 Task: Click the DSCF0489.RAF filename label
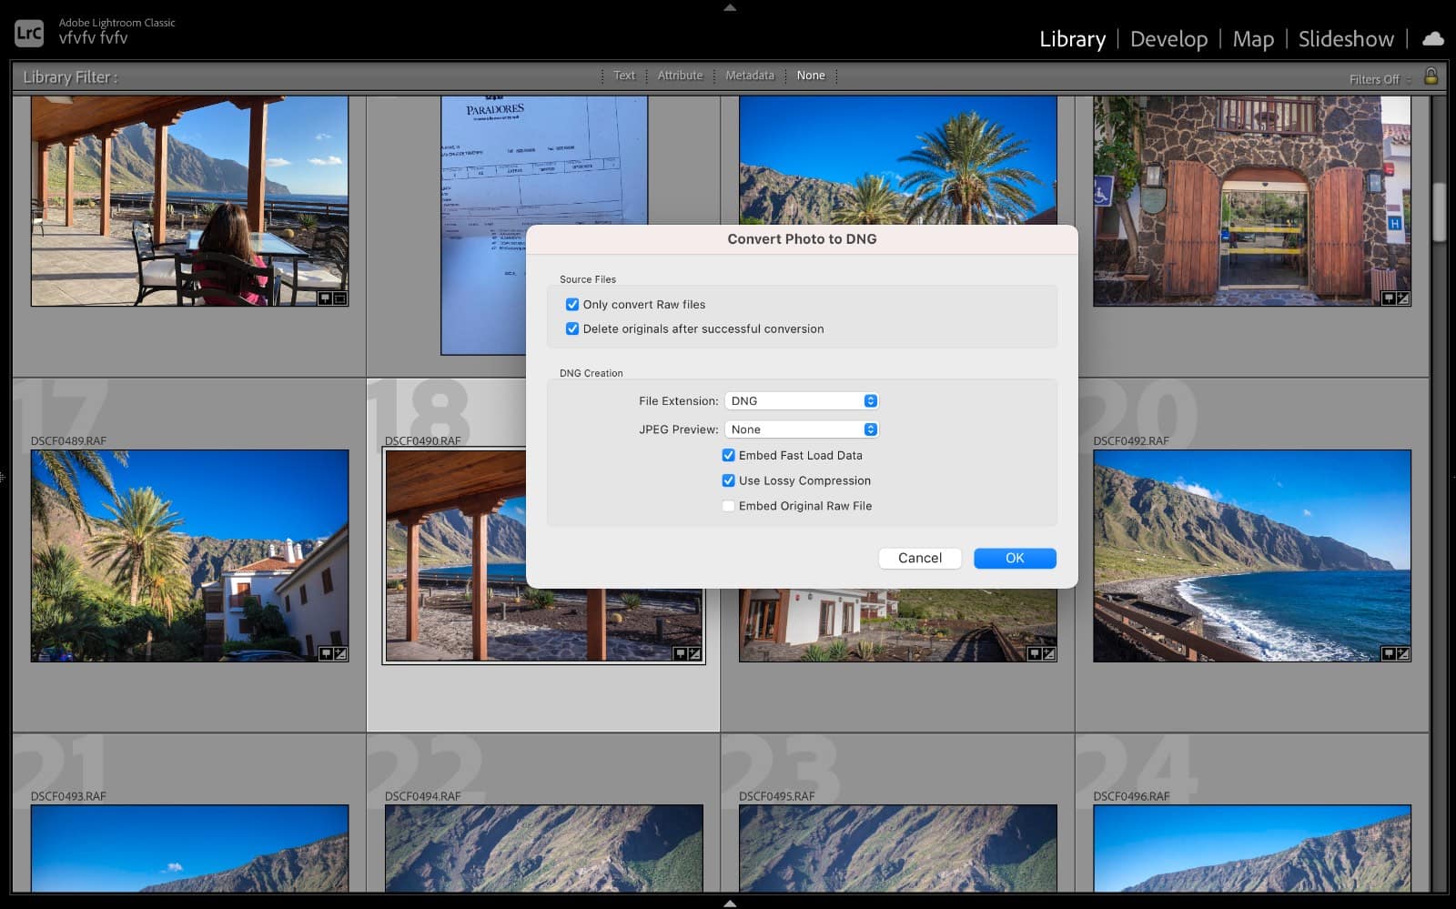68,441
